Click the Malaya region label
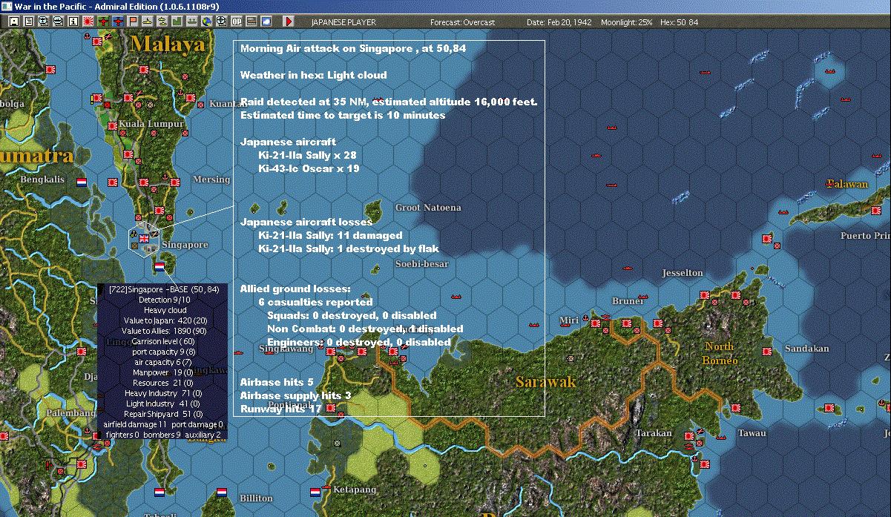This screenshot has width=891, height=517. [x=167, y=45]
